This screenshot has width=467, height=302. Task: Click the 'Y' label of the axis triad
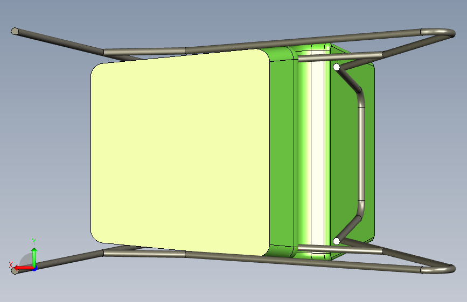34,242
